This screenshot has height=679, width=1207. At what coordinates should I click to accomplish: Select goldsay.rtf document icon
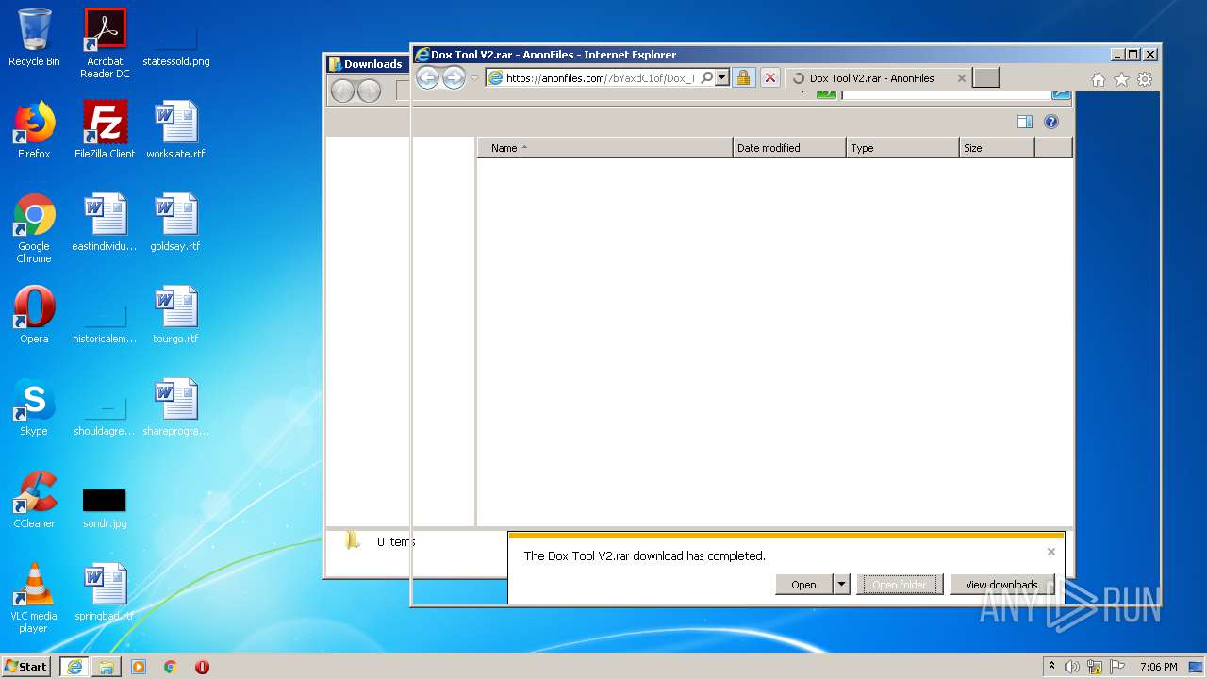tap(176, 223)
